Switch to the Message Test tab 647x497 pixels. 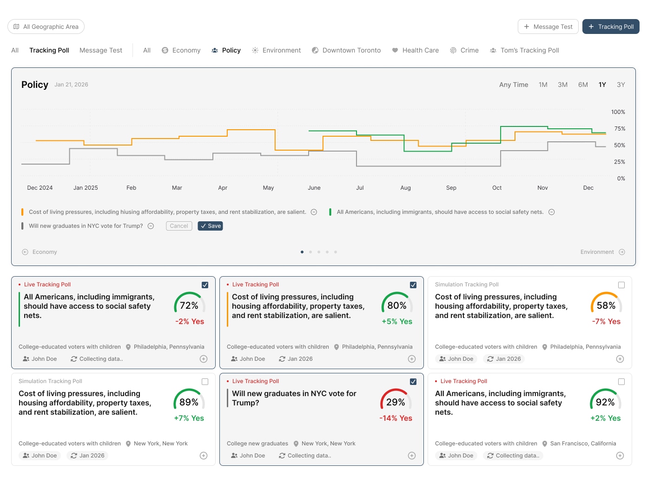(x=101, y=50)
